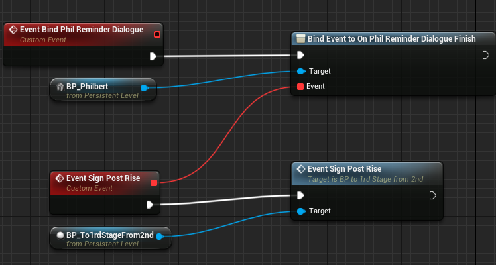This screenshot has height=265, width=496.
Task: Select the Event Bind Phil Reminder Dialogue node title
Action: [82, 30]
